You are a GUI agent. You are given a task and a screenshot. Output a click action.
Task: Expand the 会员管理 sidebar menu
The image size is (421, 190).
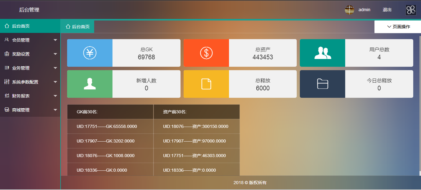click(30, 40)
